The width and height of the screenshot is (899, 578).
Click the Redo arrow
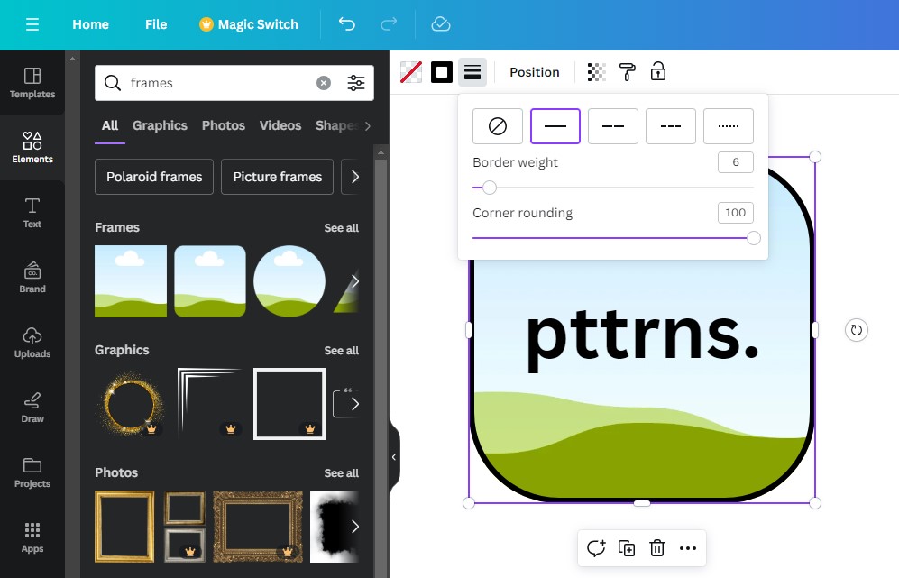(389, 24)
